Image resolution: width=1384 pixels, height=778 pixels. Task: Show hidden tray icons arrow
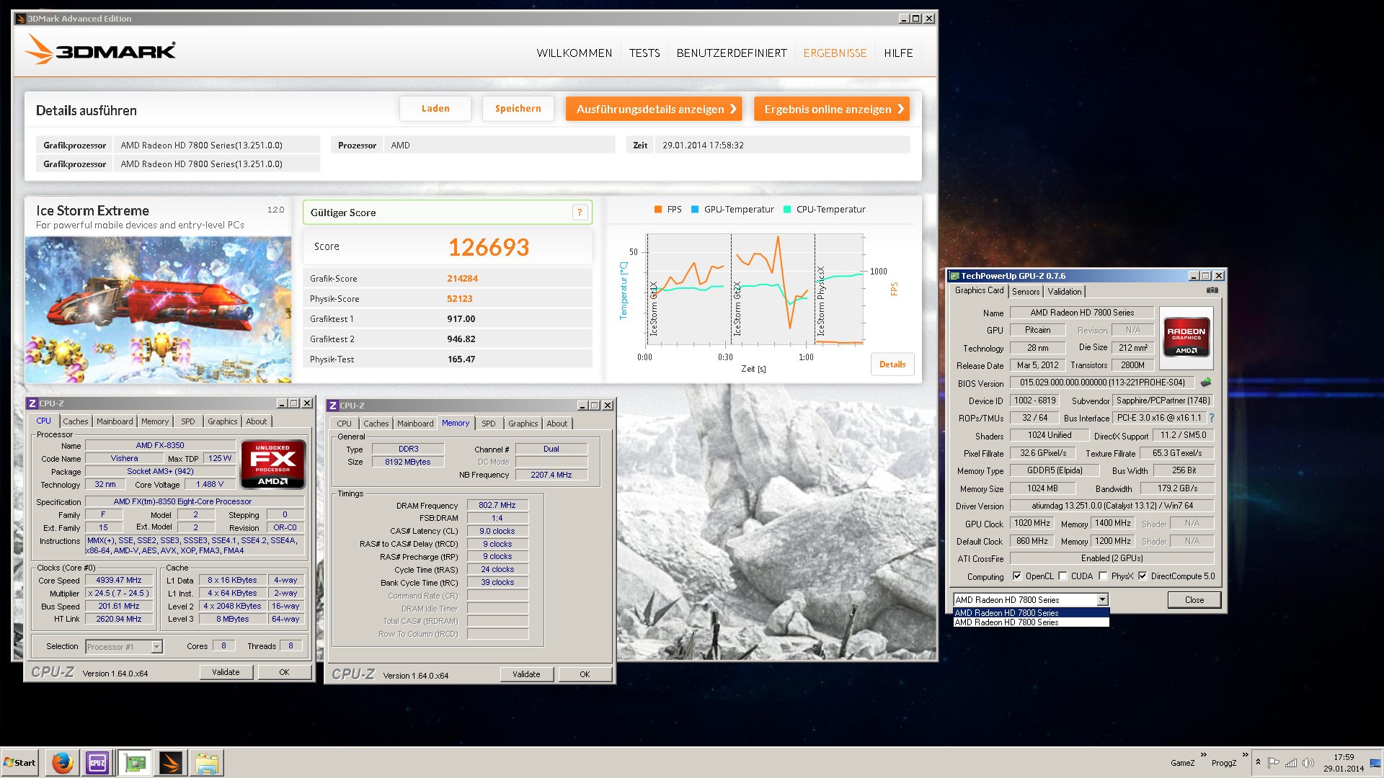tap(1258, 762)
